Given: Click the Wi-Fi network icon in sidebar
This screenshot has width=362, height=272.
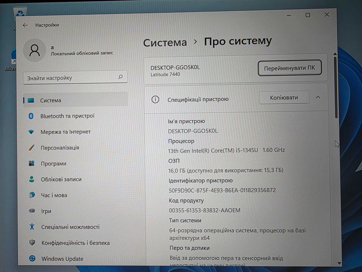Looking at the screenshot, I should pos(31,132).
